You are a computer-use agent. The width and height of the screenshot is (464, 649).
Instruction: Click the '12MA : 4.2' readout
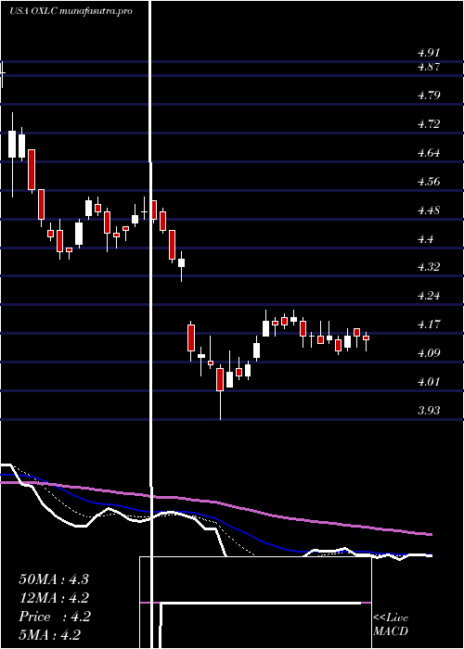click(x=54, y=598)
